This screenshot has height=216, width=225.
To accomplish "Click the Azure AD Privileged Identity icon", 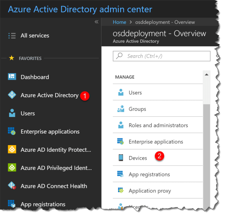I will [x=12, y=168].
